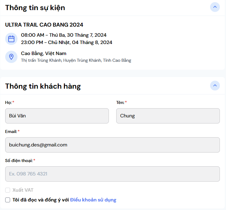Click the Họ field containing Bùi Văn
Screen dimensions: 226x210
click(x=57, y=116)
